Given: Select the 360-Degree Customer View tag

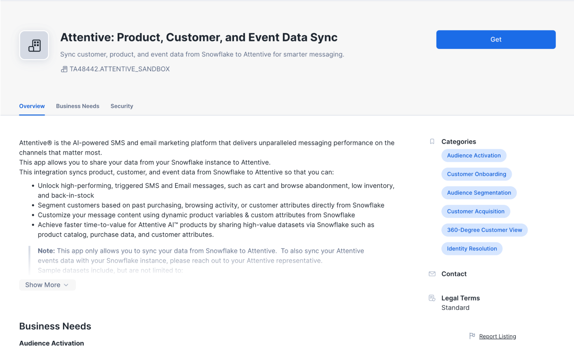Looking at the screenshot, I should [484, 230].
